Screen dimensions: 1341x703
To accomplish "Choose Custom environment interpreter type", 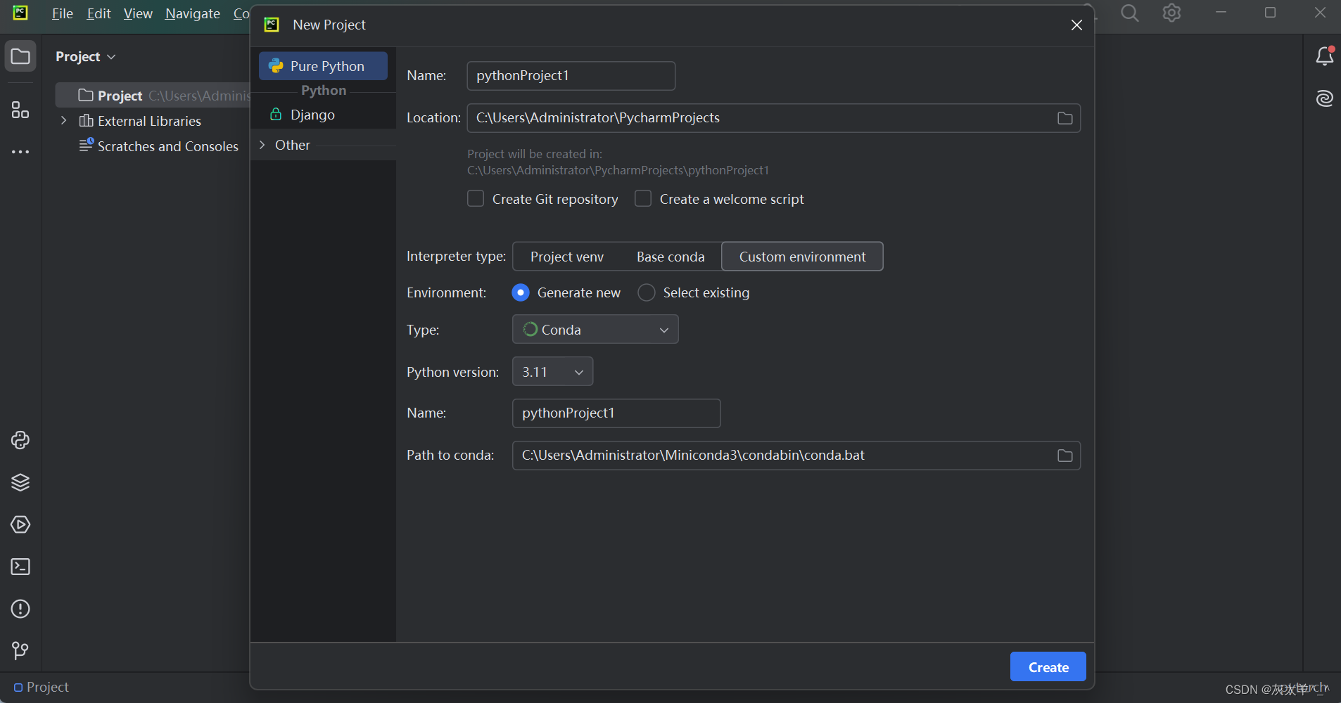I will pyautogui.click(x=802, y=257).
